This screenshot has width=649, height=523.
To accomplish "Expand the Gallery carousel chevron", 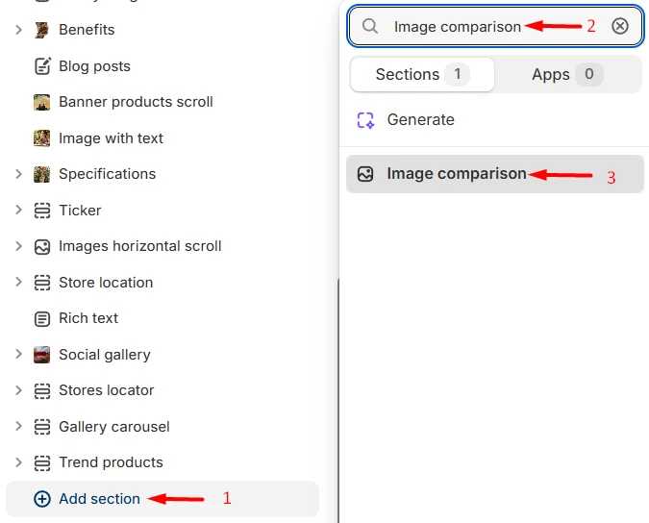I will click(x=18, y=426).
